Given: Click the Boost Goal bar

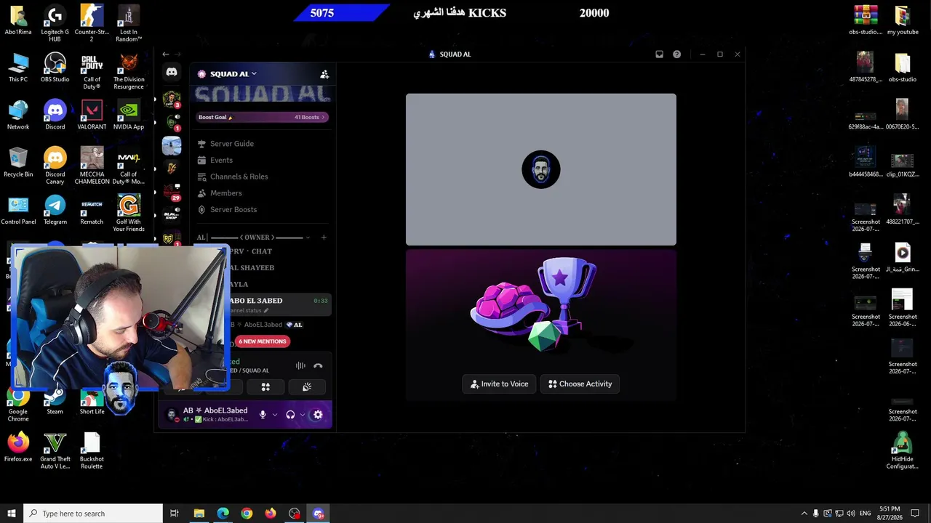Looking at the screenshot, I should point(262,118).
